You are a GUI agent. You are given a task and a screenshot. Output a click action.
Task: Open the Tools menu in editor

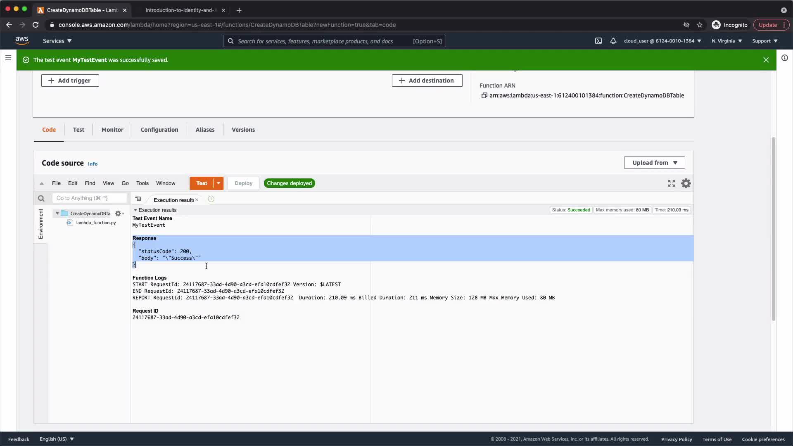pos(142,183)
